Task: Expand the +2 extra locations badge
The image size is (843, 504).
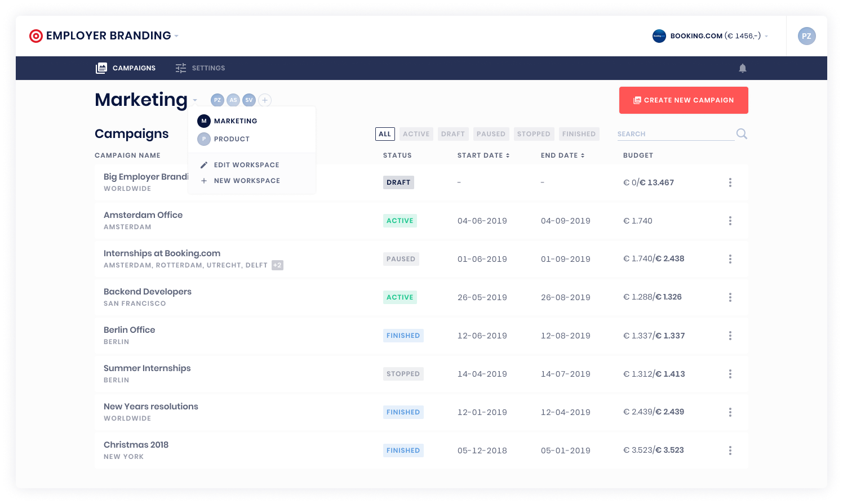Action: click(277, 265)
